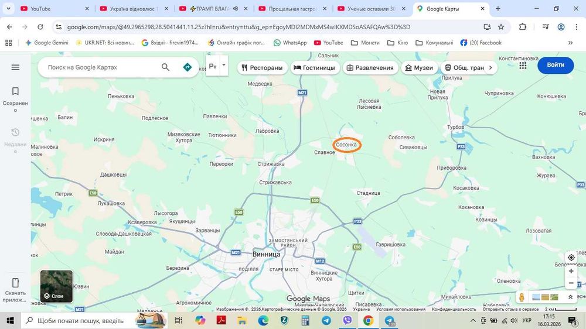Install app icon in the address bar

[x=487, y=27]
